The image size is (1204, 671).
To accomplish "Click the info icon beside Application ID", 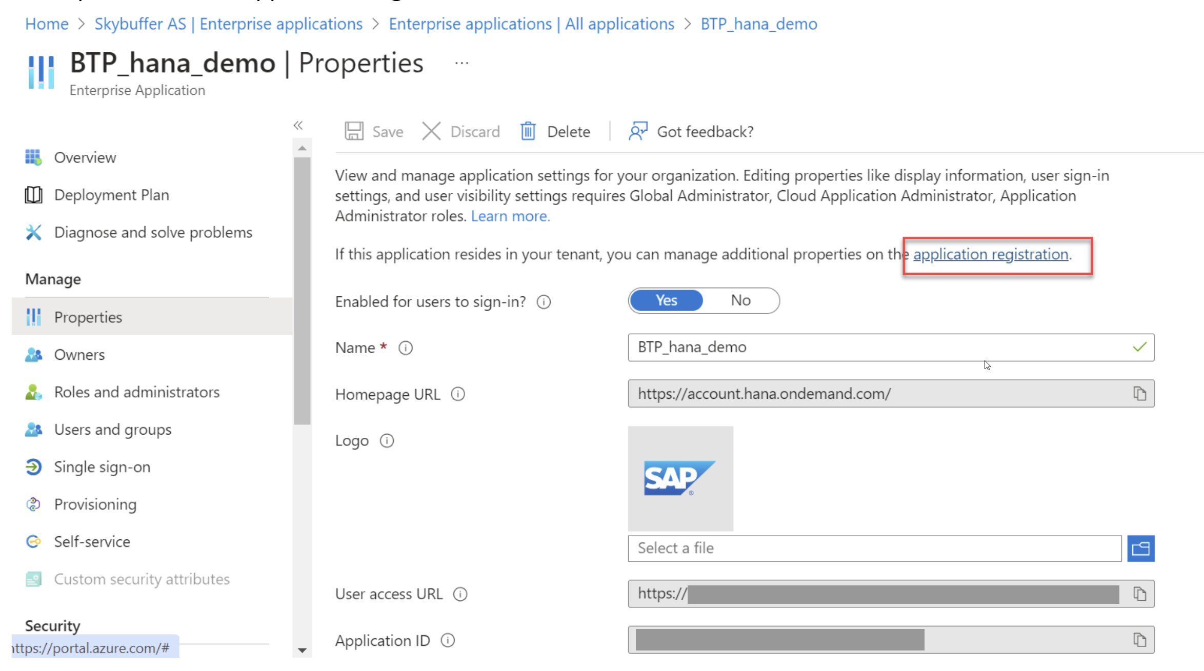I will [448, 640].
